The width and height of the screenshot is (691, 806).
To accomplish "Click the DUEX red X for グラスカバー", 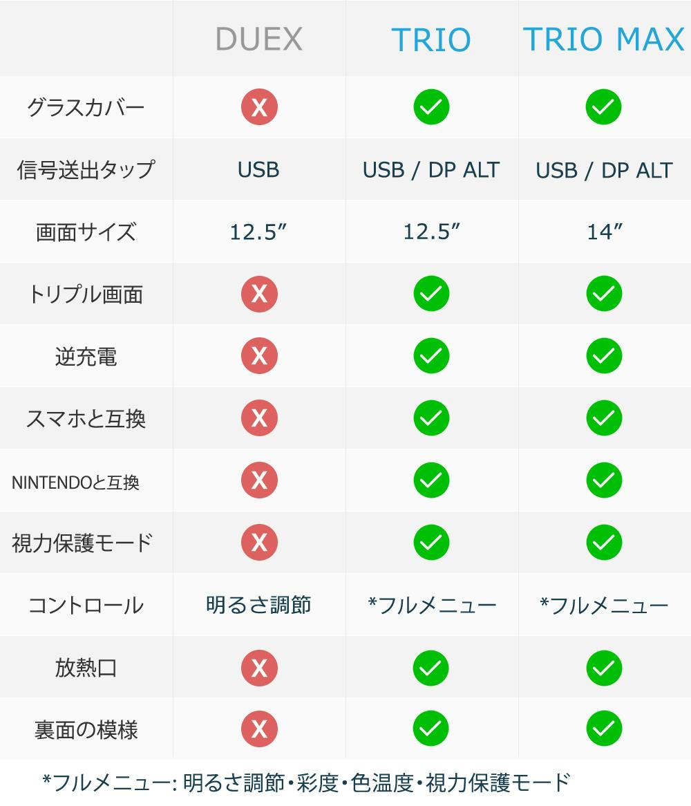I will click(x=259, y=107).
